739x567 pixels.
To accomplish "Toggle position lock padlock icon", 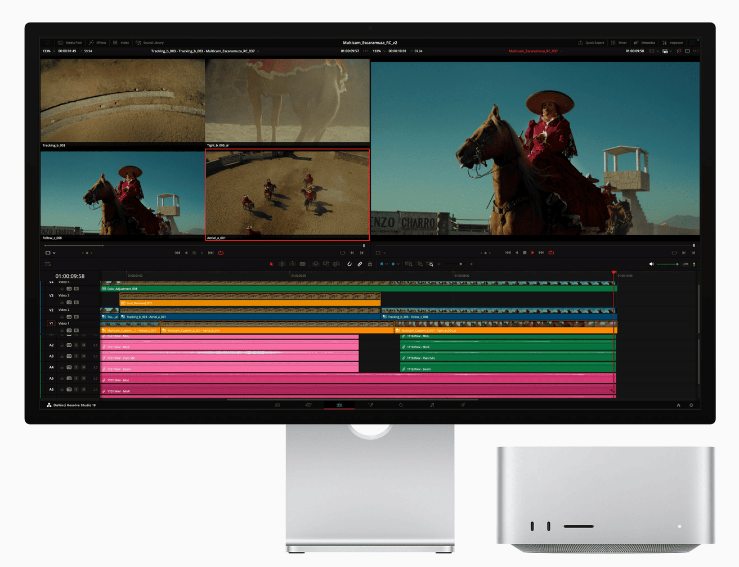I will point(370,264).
